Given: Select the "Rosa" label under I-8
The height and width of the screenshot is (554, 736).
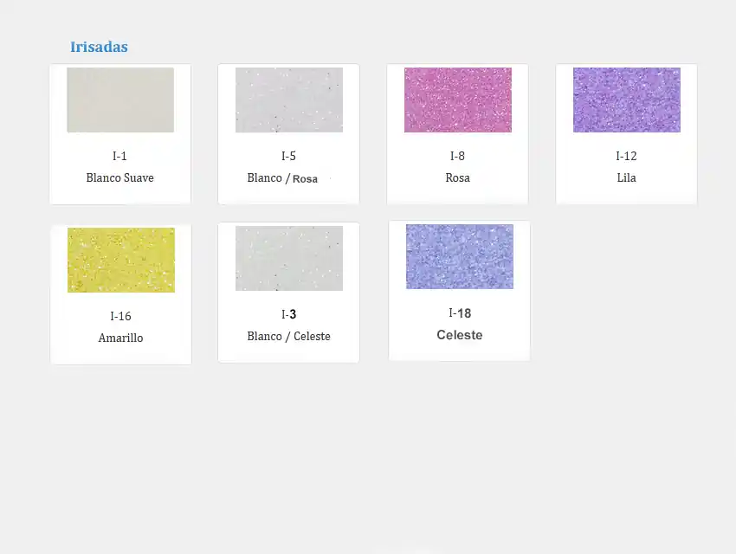Looking at the screenshot, I should coord(457,178).
